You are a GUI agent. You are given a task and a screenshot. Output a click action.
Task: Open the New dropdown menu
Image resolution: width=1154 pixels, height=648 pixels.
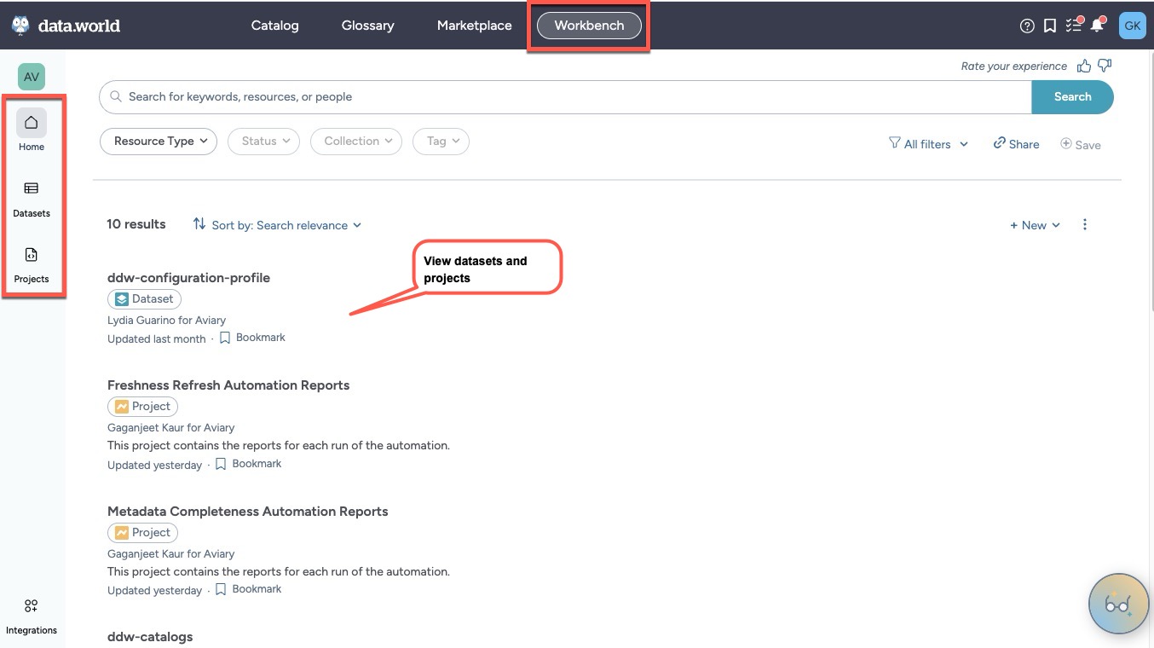click(x=1035, y=225)
